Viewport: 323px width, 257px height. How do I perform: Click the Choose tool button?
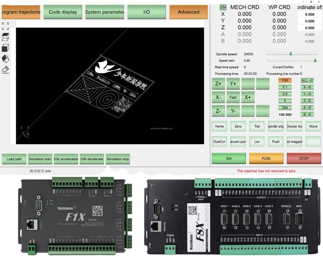point(294,126)
